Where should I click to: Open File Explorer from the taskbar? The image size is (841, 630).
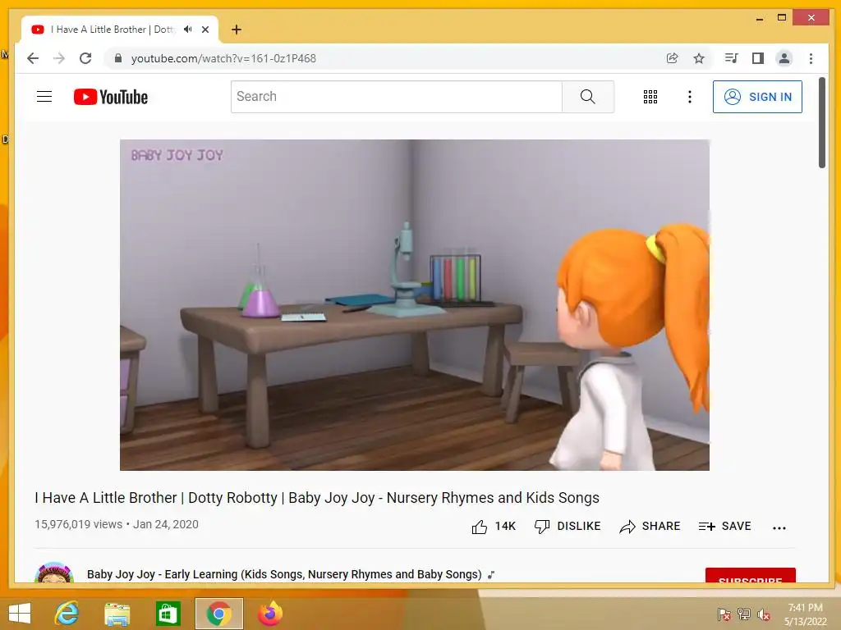point(117,614)
